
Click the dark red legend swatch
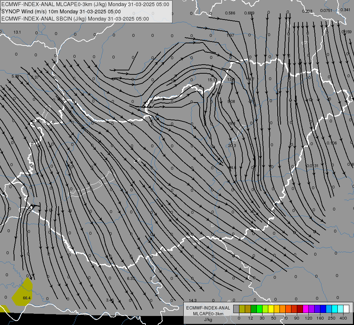tap(300, 309)
